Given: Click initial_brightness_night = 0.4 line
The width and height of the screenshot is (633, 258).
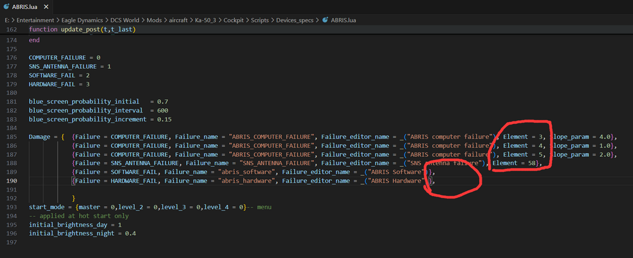Looking at the screenshot, I should (x=82, y=234).
